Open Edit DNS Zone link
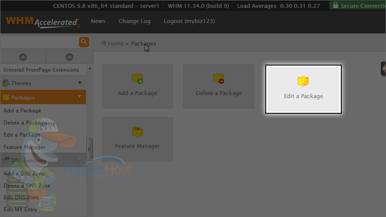 [x=21, y=197]
